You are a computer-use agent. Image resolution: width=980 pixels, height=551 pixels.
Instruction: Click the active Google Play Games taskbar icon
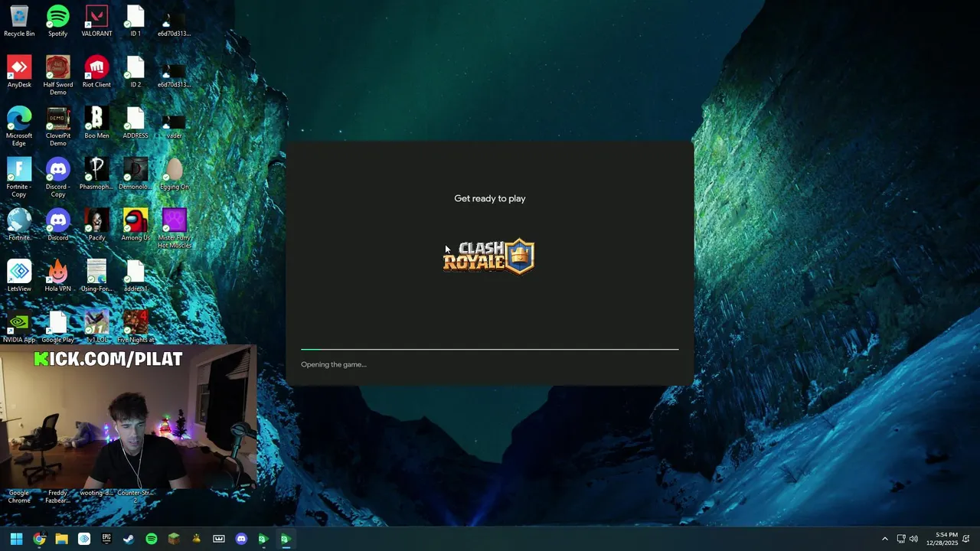(x=286, y=539)
